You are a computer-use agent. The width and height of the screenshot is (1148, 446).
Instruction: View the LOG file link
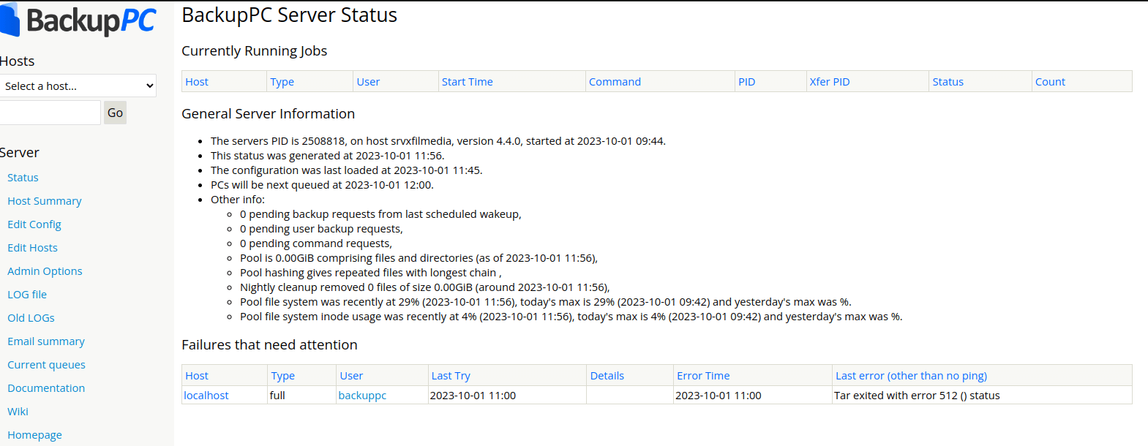tap(27, 295)
